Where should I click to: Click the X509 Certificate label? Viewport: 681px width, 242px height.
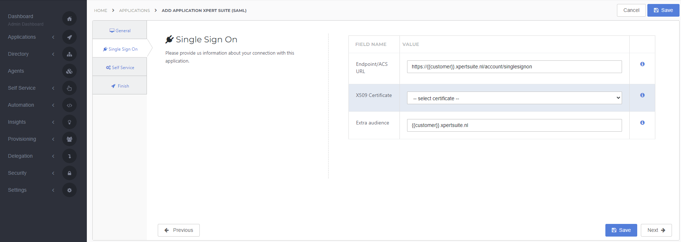[374, 95]
